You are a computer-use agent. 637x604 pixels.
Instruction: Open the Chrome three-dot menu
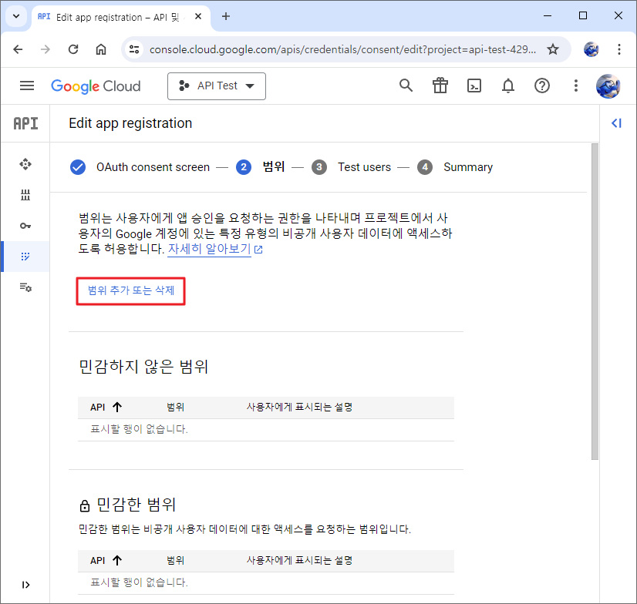pos(618,49)
